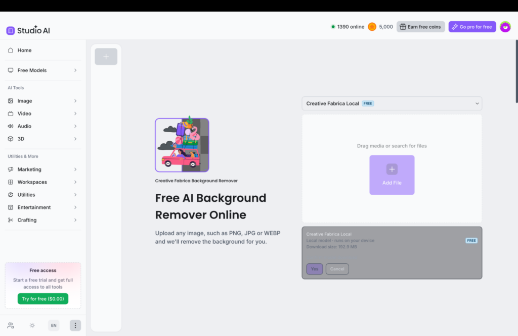Expand the Workspaces chevron arrow
518x336 pixels.
pyautogui.click(x=75, y=182)
